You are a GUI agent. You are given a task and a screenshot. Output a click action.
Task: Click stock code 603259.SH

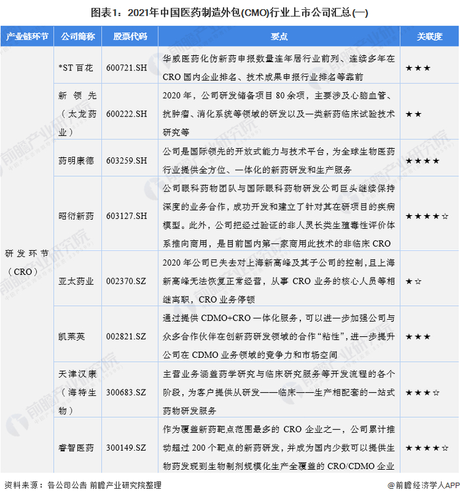[x=127, y=161]
